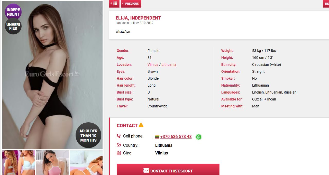Image resolution: width=329 pixels, height=175 pixels.
Task: Click the CONTACT THIS ESCORT button
Action: point(168,170)
